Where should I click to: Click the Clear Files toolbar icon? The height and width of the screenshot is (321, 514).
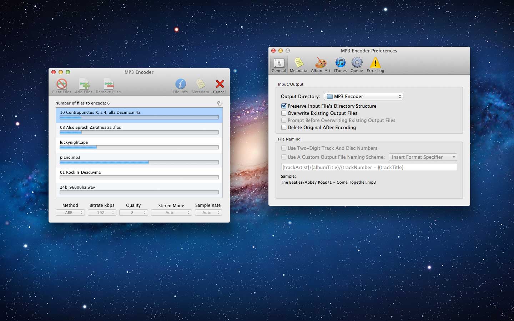(x=61, y=86)
